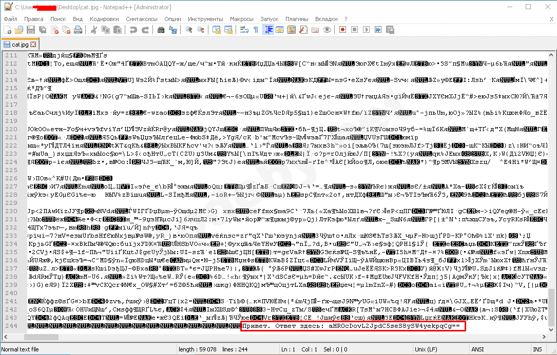
Task: Redo the last undone action
Action: [145, 30]
